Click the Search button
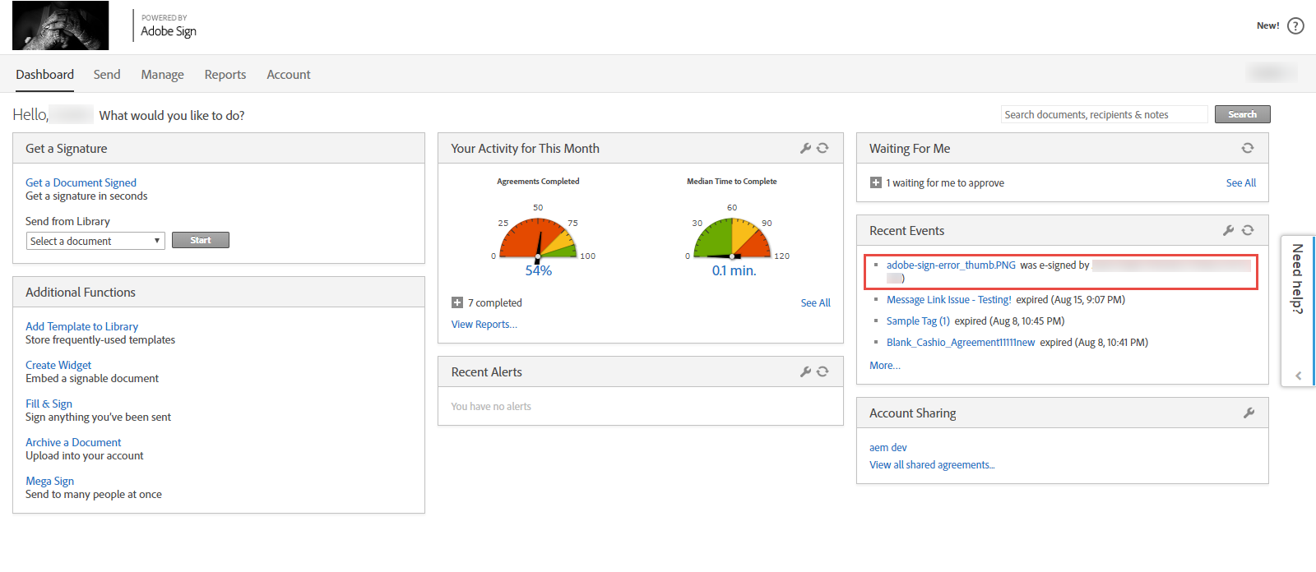 [x=1242, y=114]
